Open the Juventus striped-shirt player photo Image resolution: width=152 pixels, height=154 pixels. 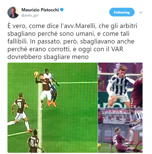click(120, 85)
